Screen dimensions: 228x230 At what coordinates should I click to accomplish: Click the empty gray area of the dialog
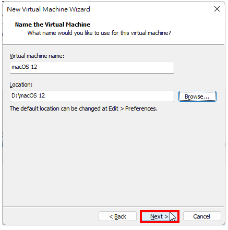pyautogui.click(x=113, y=156)
